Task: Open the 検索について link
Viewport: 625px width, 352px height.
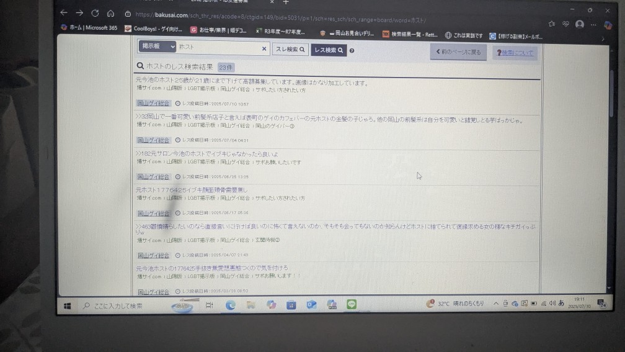Action: click(x=515, y=53)
